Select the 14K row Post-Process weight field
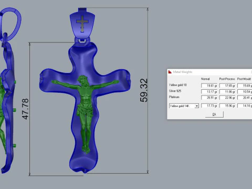The width and height of the screenshot is (252, 189). (x=227, y=106)
